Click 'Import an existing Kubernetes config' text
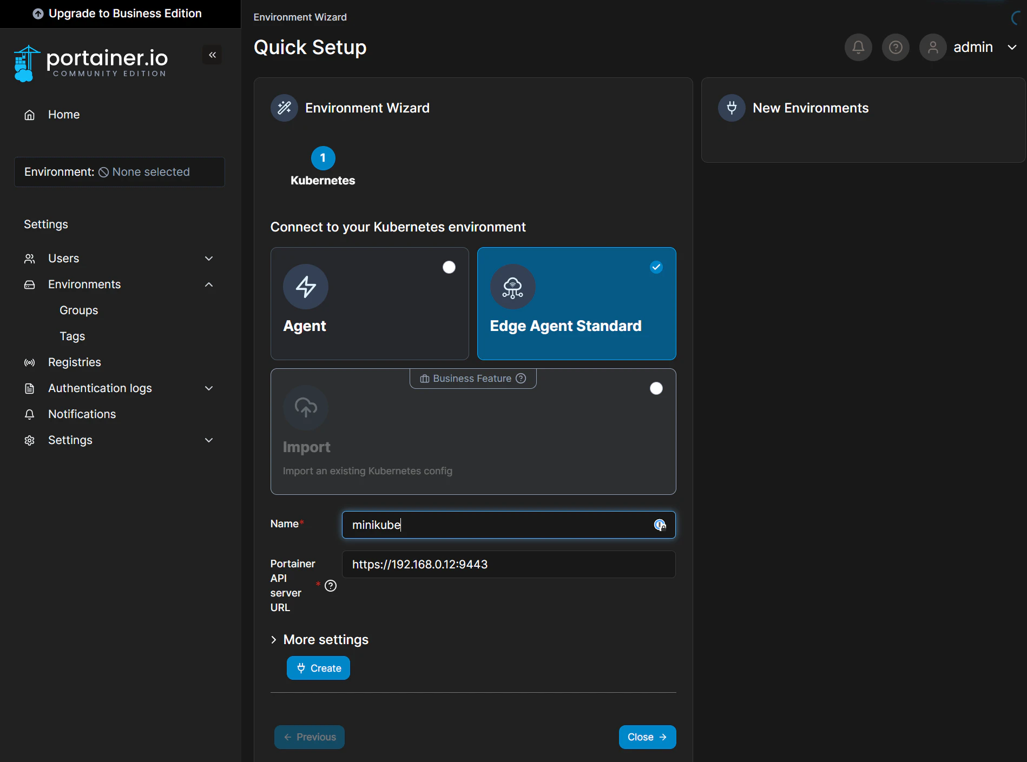This screenshot has height=762, width=1027. pos(367,471)
